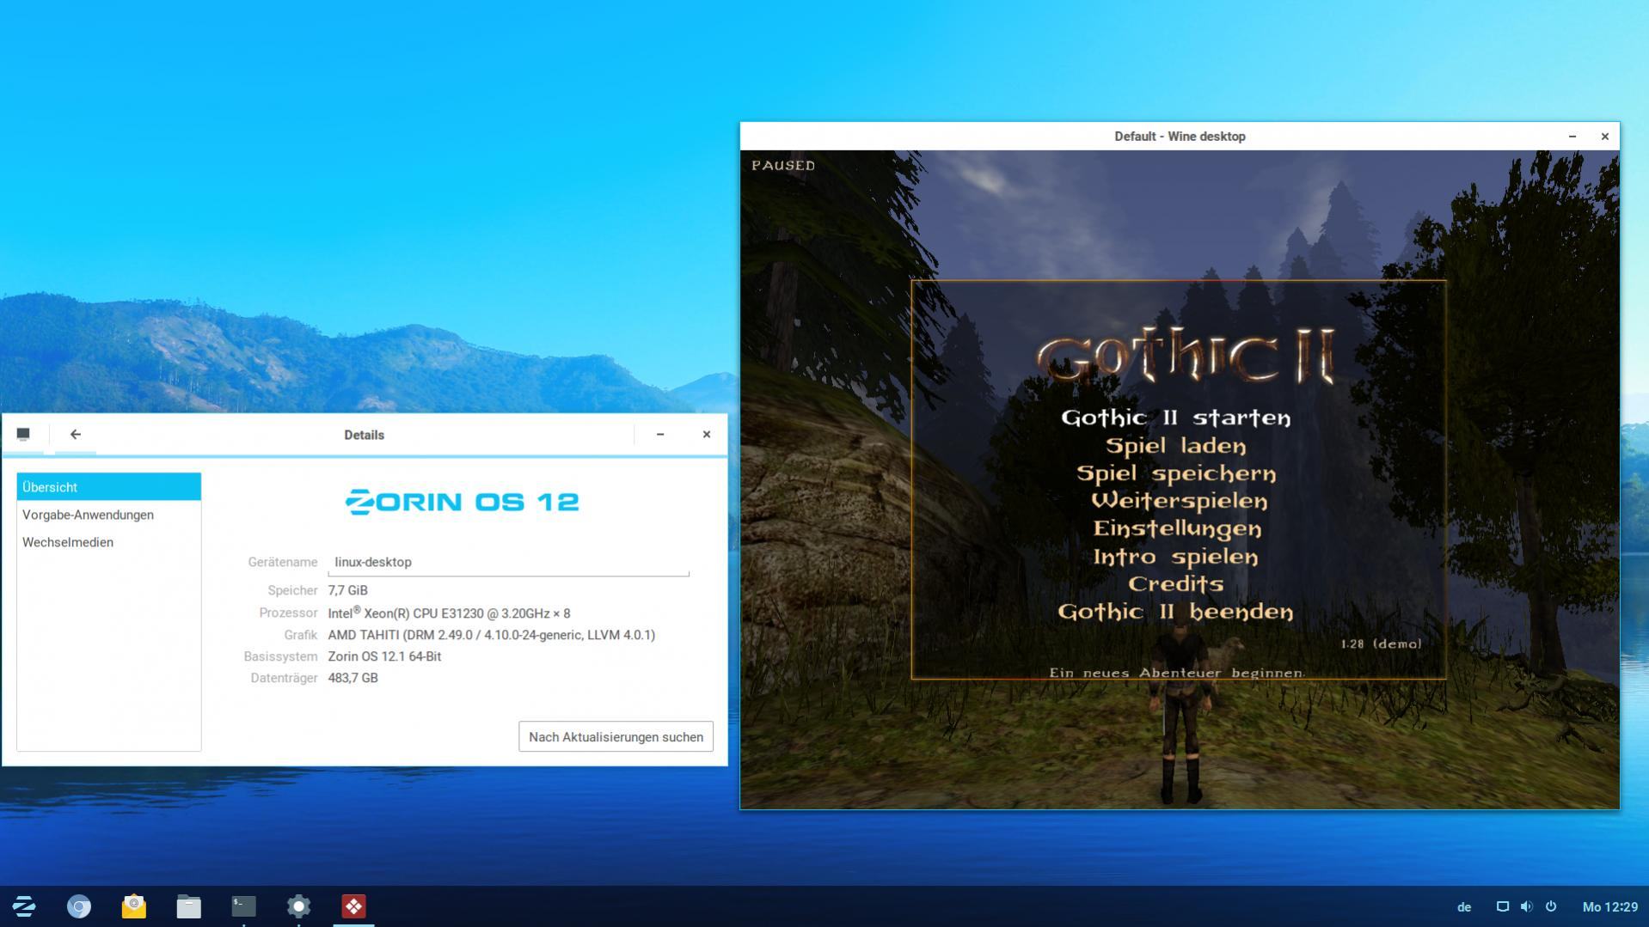Go back with the arrow in Details window
The width and height of the screenshot is (1649, 927).
76,435
